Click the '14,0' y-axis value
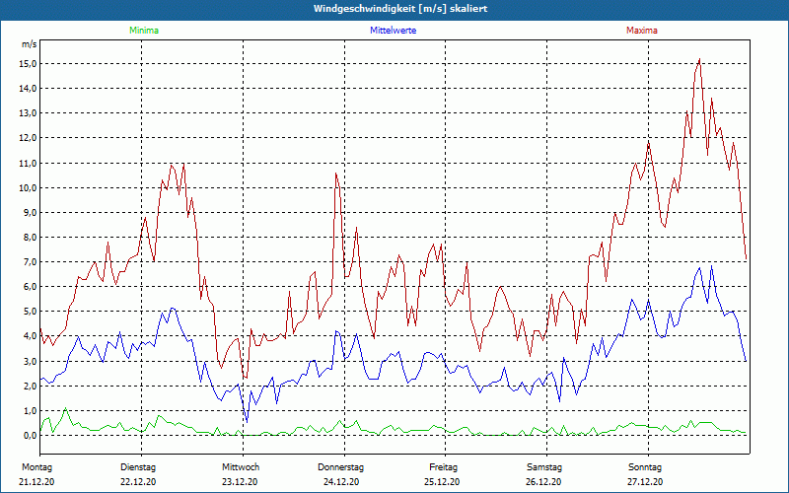Screen dimensions: 789x493 pyautogui.click(x=28, y=89)
